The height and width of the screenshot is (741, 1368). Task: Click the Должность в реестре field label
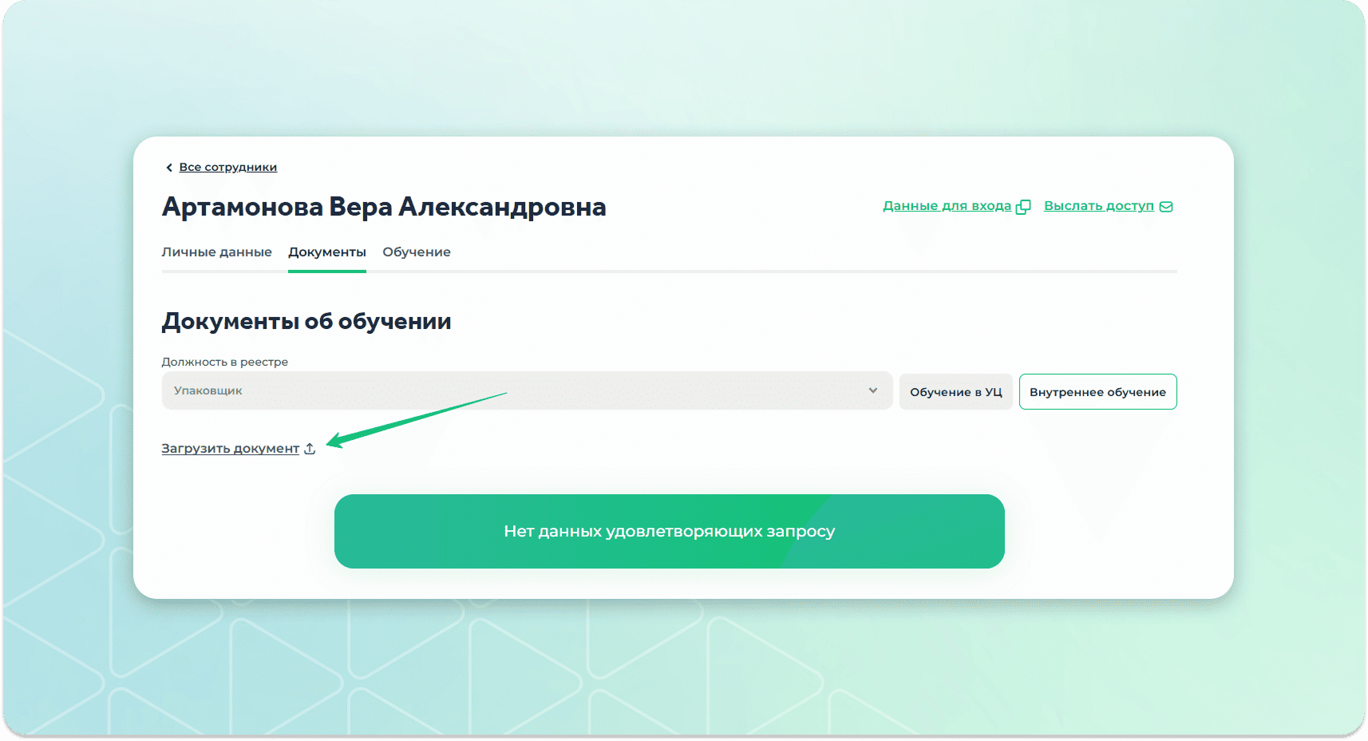(x=224, y=362)
